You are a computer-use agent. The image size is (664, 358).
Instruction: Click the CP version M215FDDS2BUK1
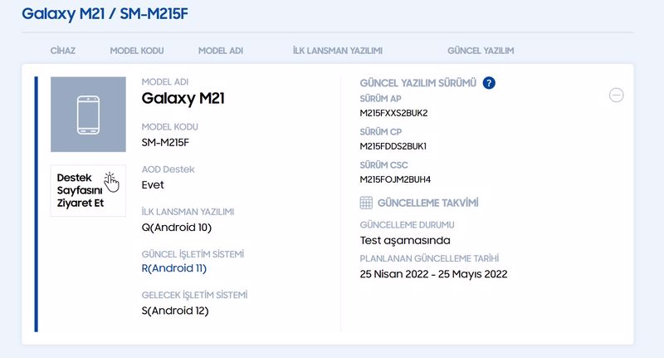(393, 146)
